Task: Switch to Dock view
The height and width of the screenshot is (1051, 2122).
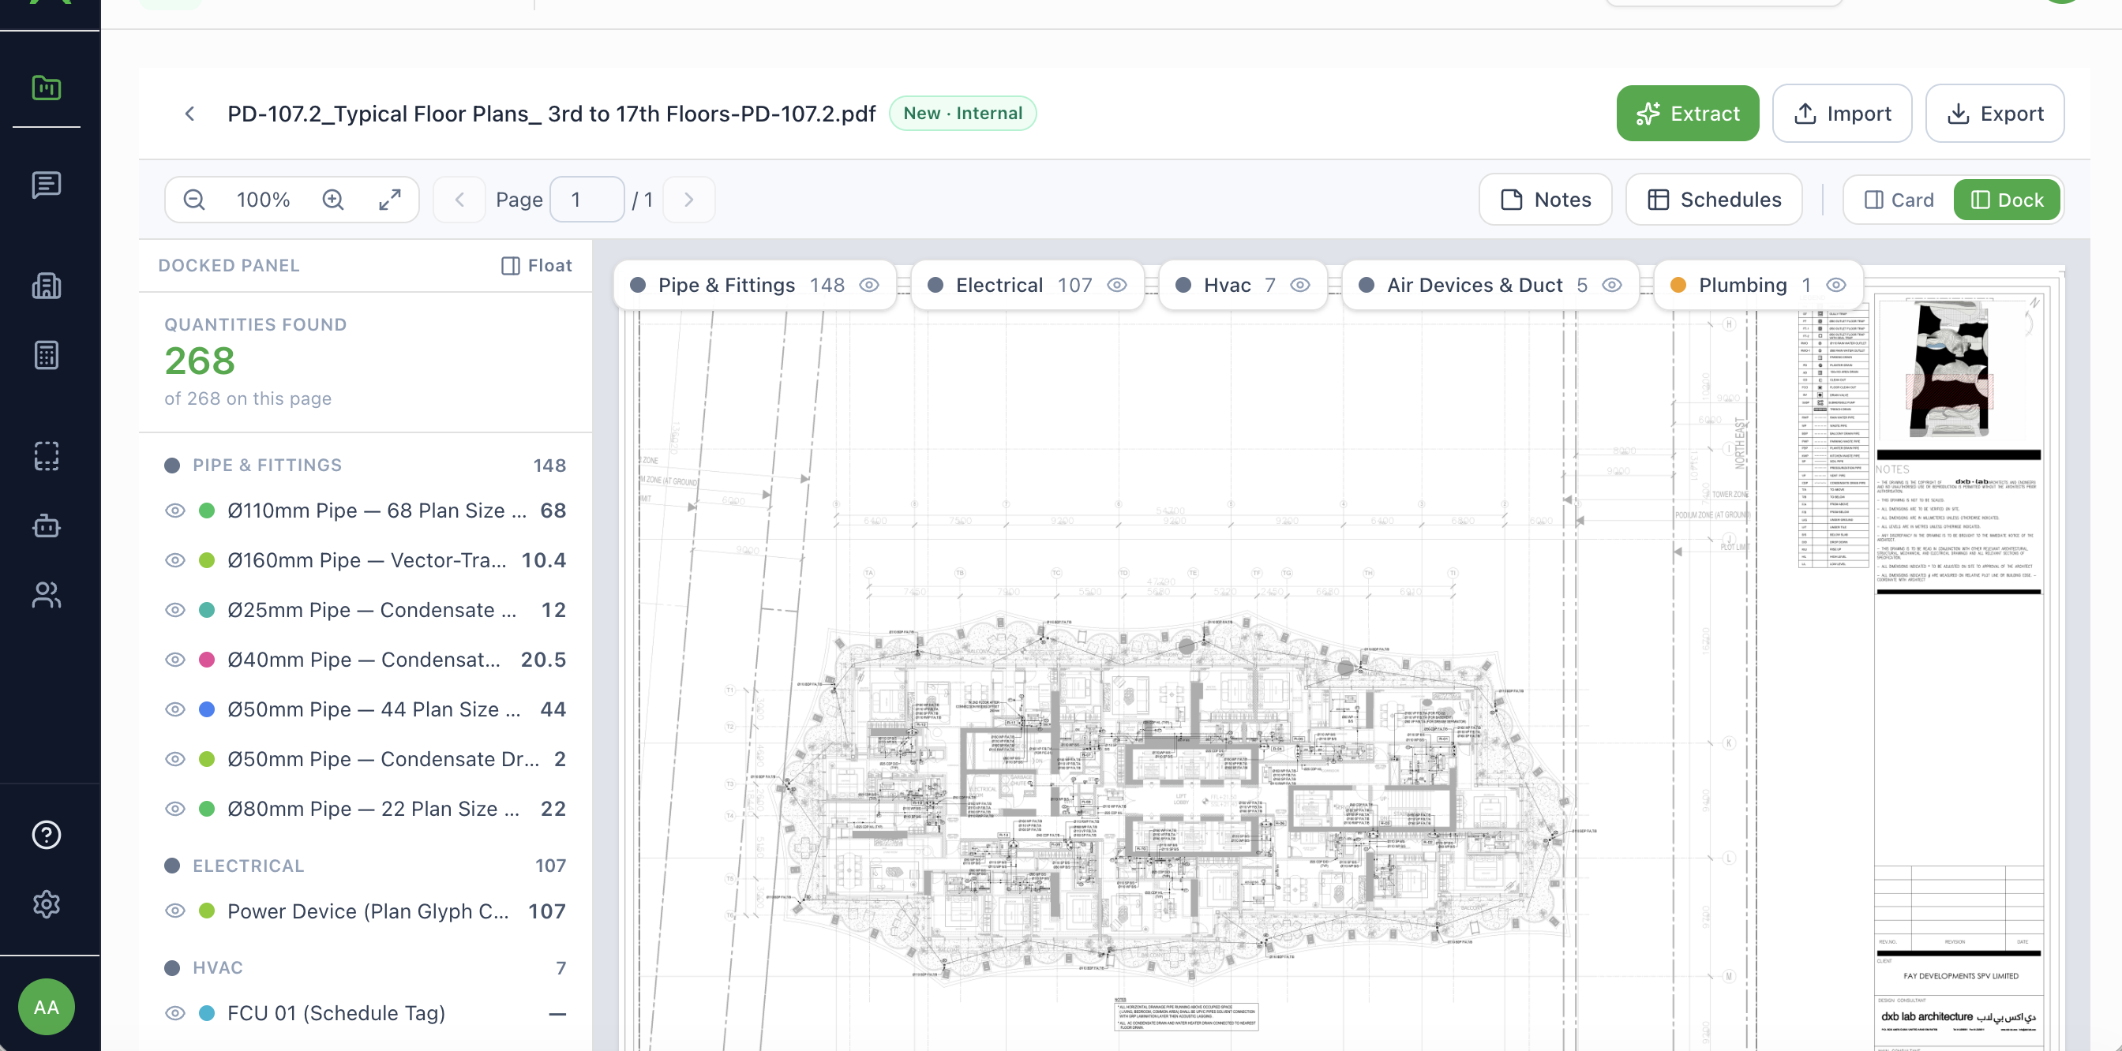Action: [2007, 200]
